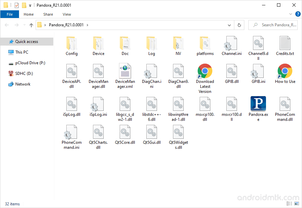
Task: Open the platforms folder
Action: [205, 43]
